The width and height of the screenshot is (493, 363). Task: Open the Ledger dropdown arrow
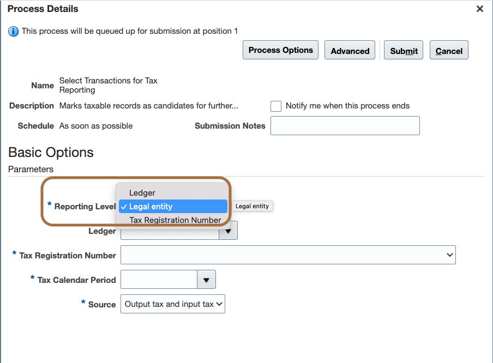pos(228,230)
